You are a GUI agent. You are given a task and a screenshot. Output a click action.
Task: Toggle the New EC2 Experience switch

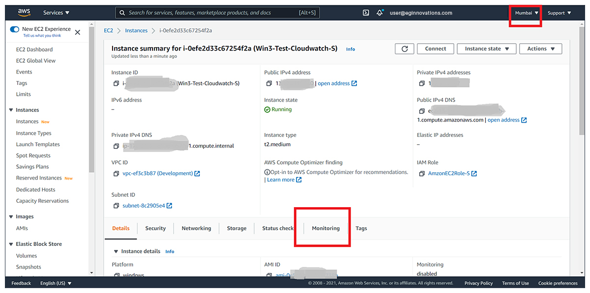pos(15,29)
